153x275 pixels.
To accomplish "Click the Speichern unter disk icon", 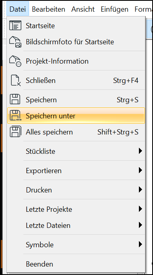I will point(15,116).
